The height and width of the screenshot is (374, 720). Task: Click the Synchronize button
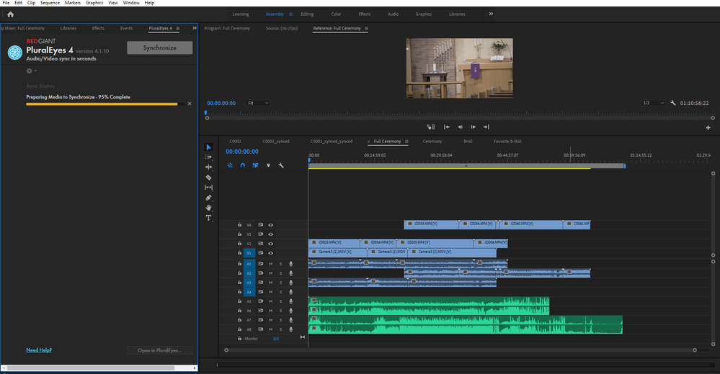click(159, 47)
